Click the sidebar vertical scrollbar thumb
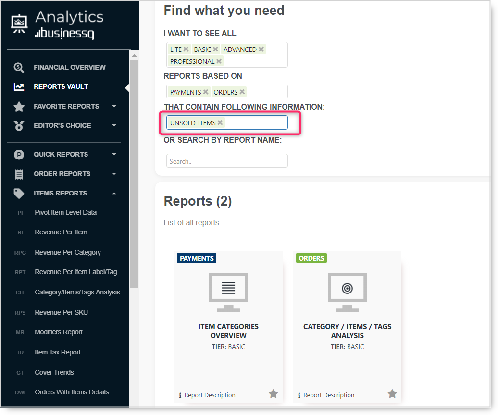The image size is (498, 415). pyautogui.click(x=134, y=174)
